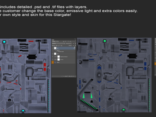Screen dimensions: 156x117
Task: Toggle visibility of layer Effects row
Action: coord(56,50)
